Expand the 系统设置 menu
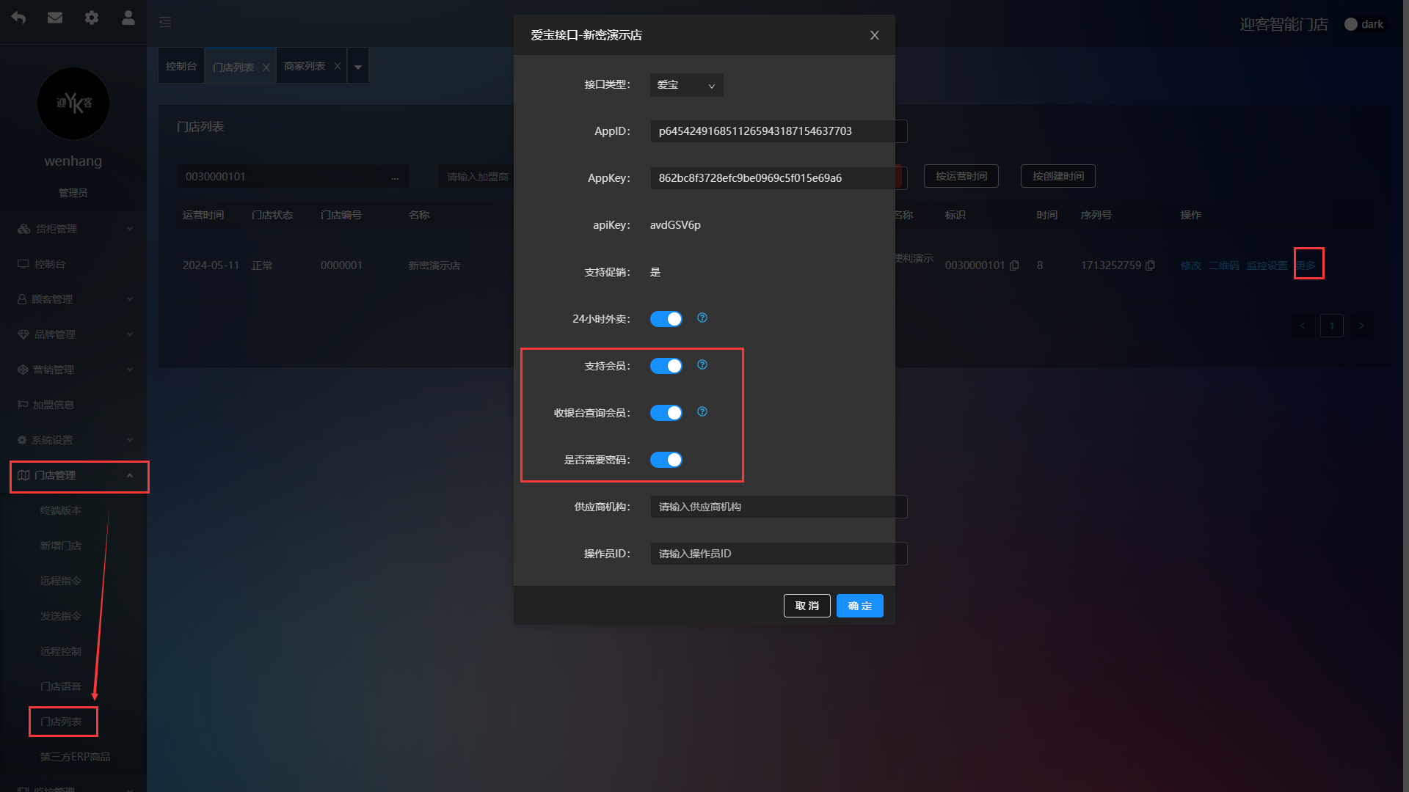The height and width of the screenshot is (792, 1409). pos(73,440)
